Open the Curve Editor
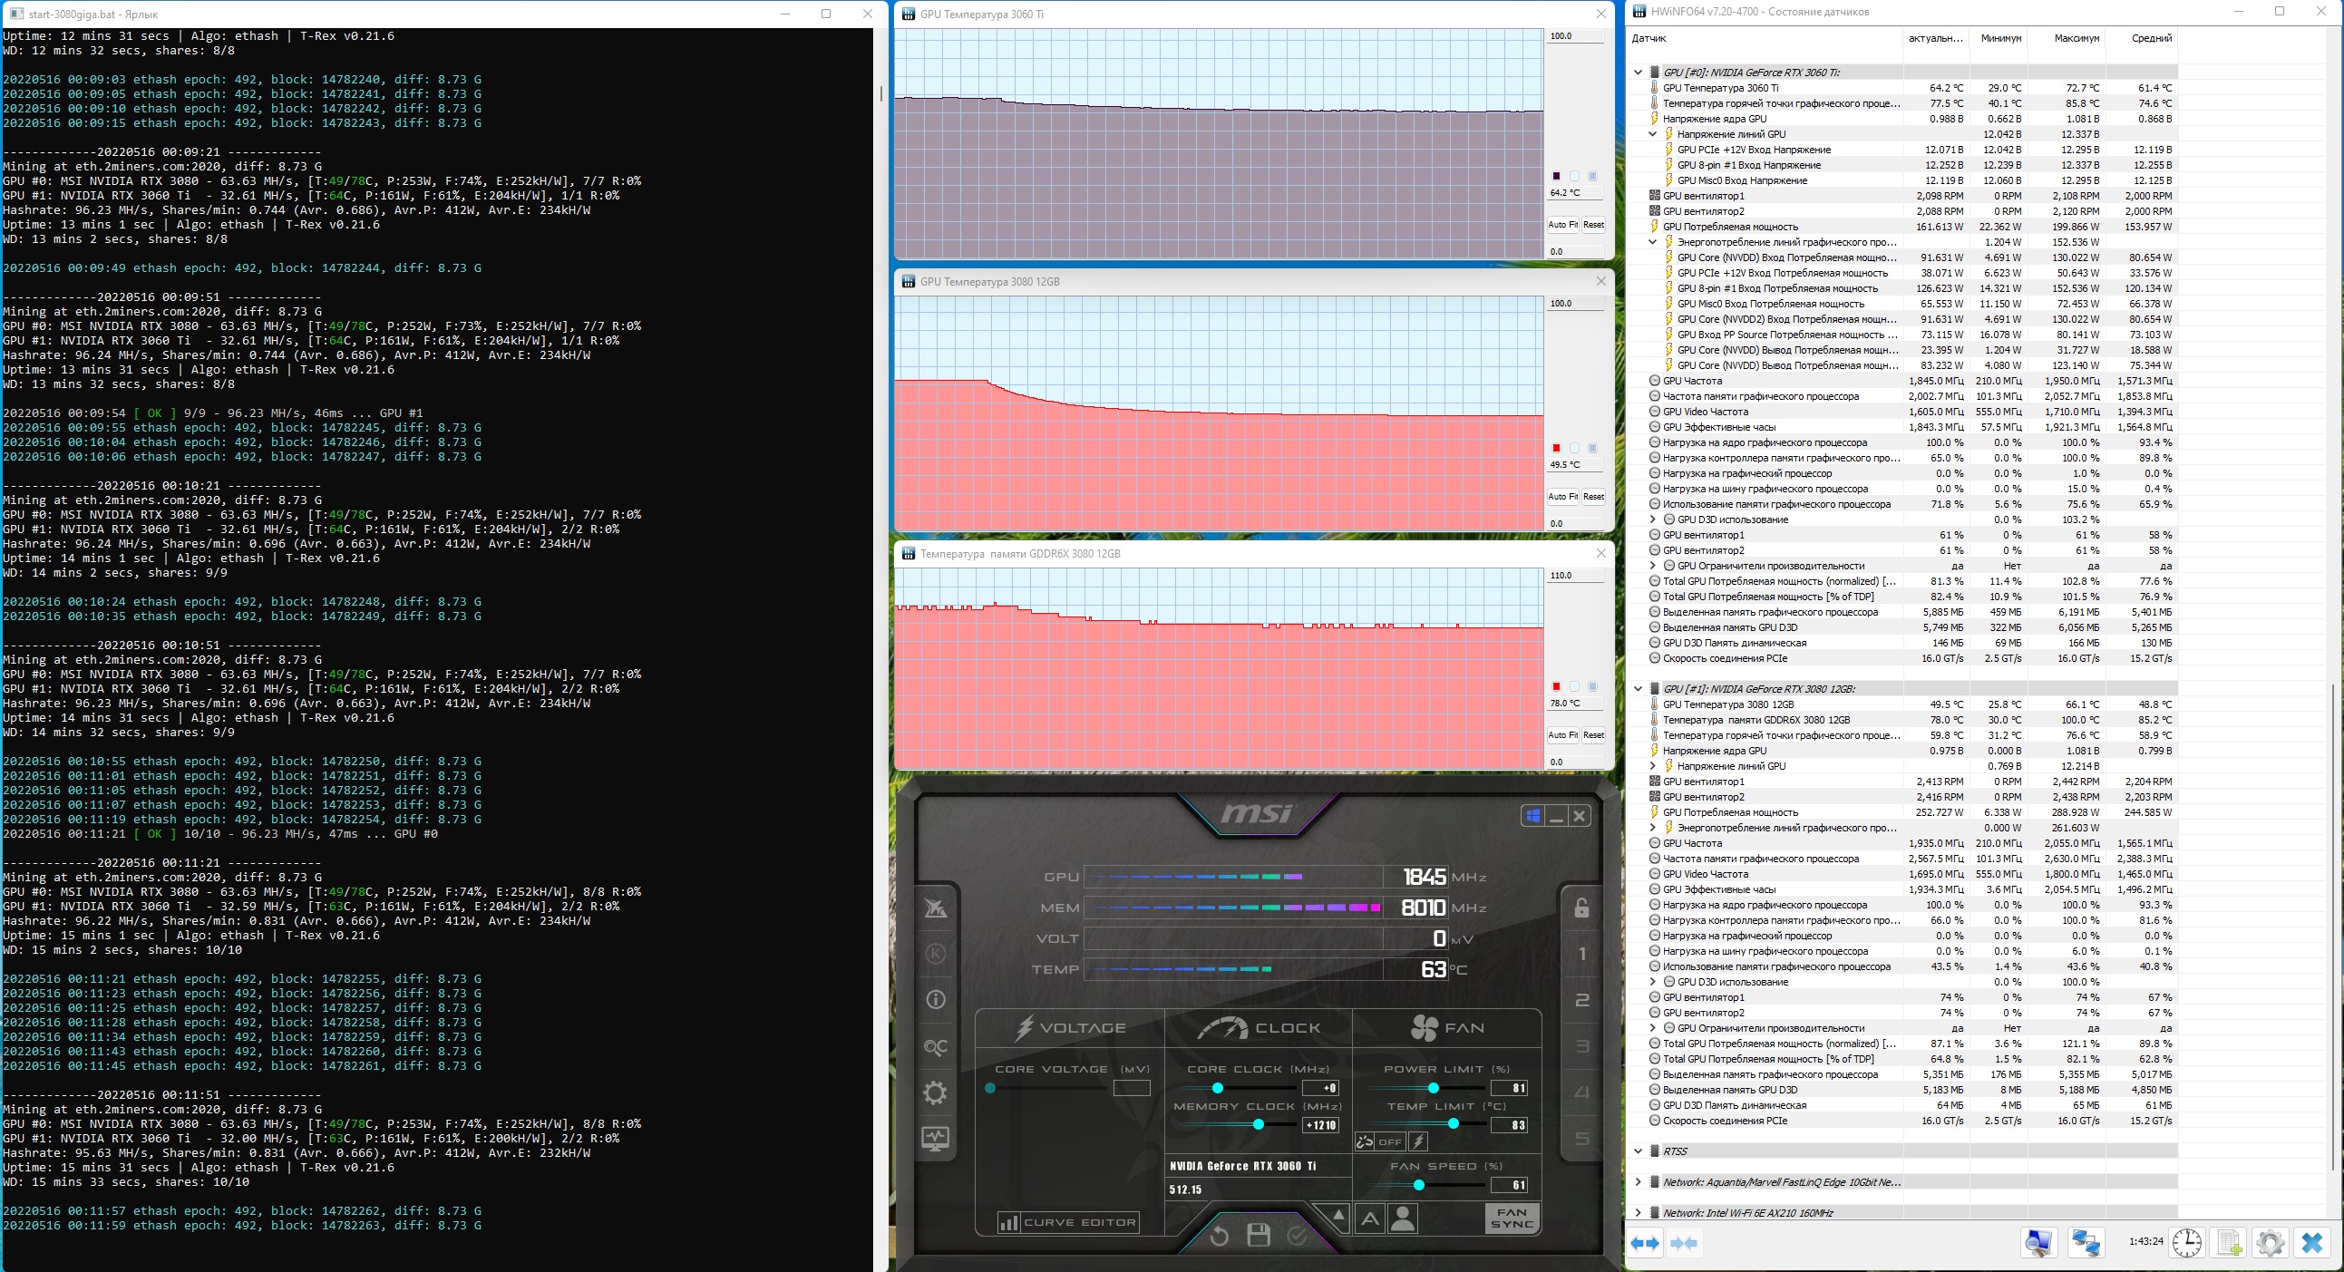The image size is (2344, 1272). (x=1067, y=1222)
